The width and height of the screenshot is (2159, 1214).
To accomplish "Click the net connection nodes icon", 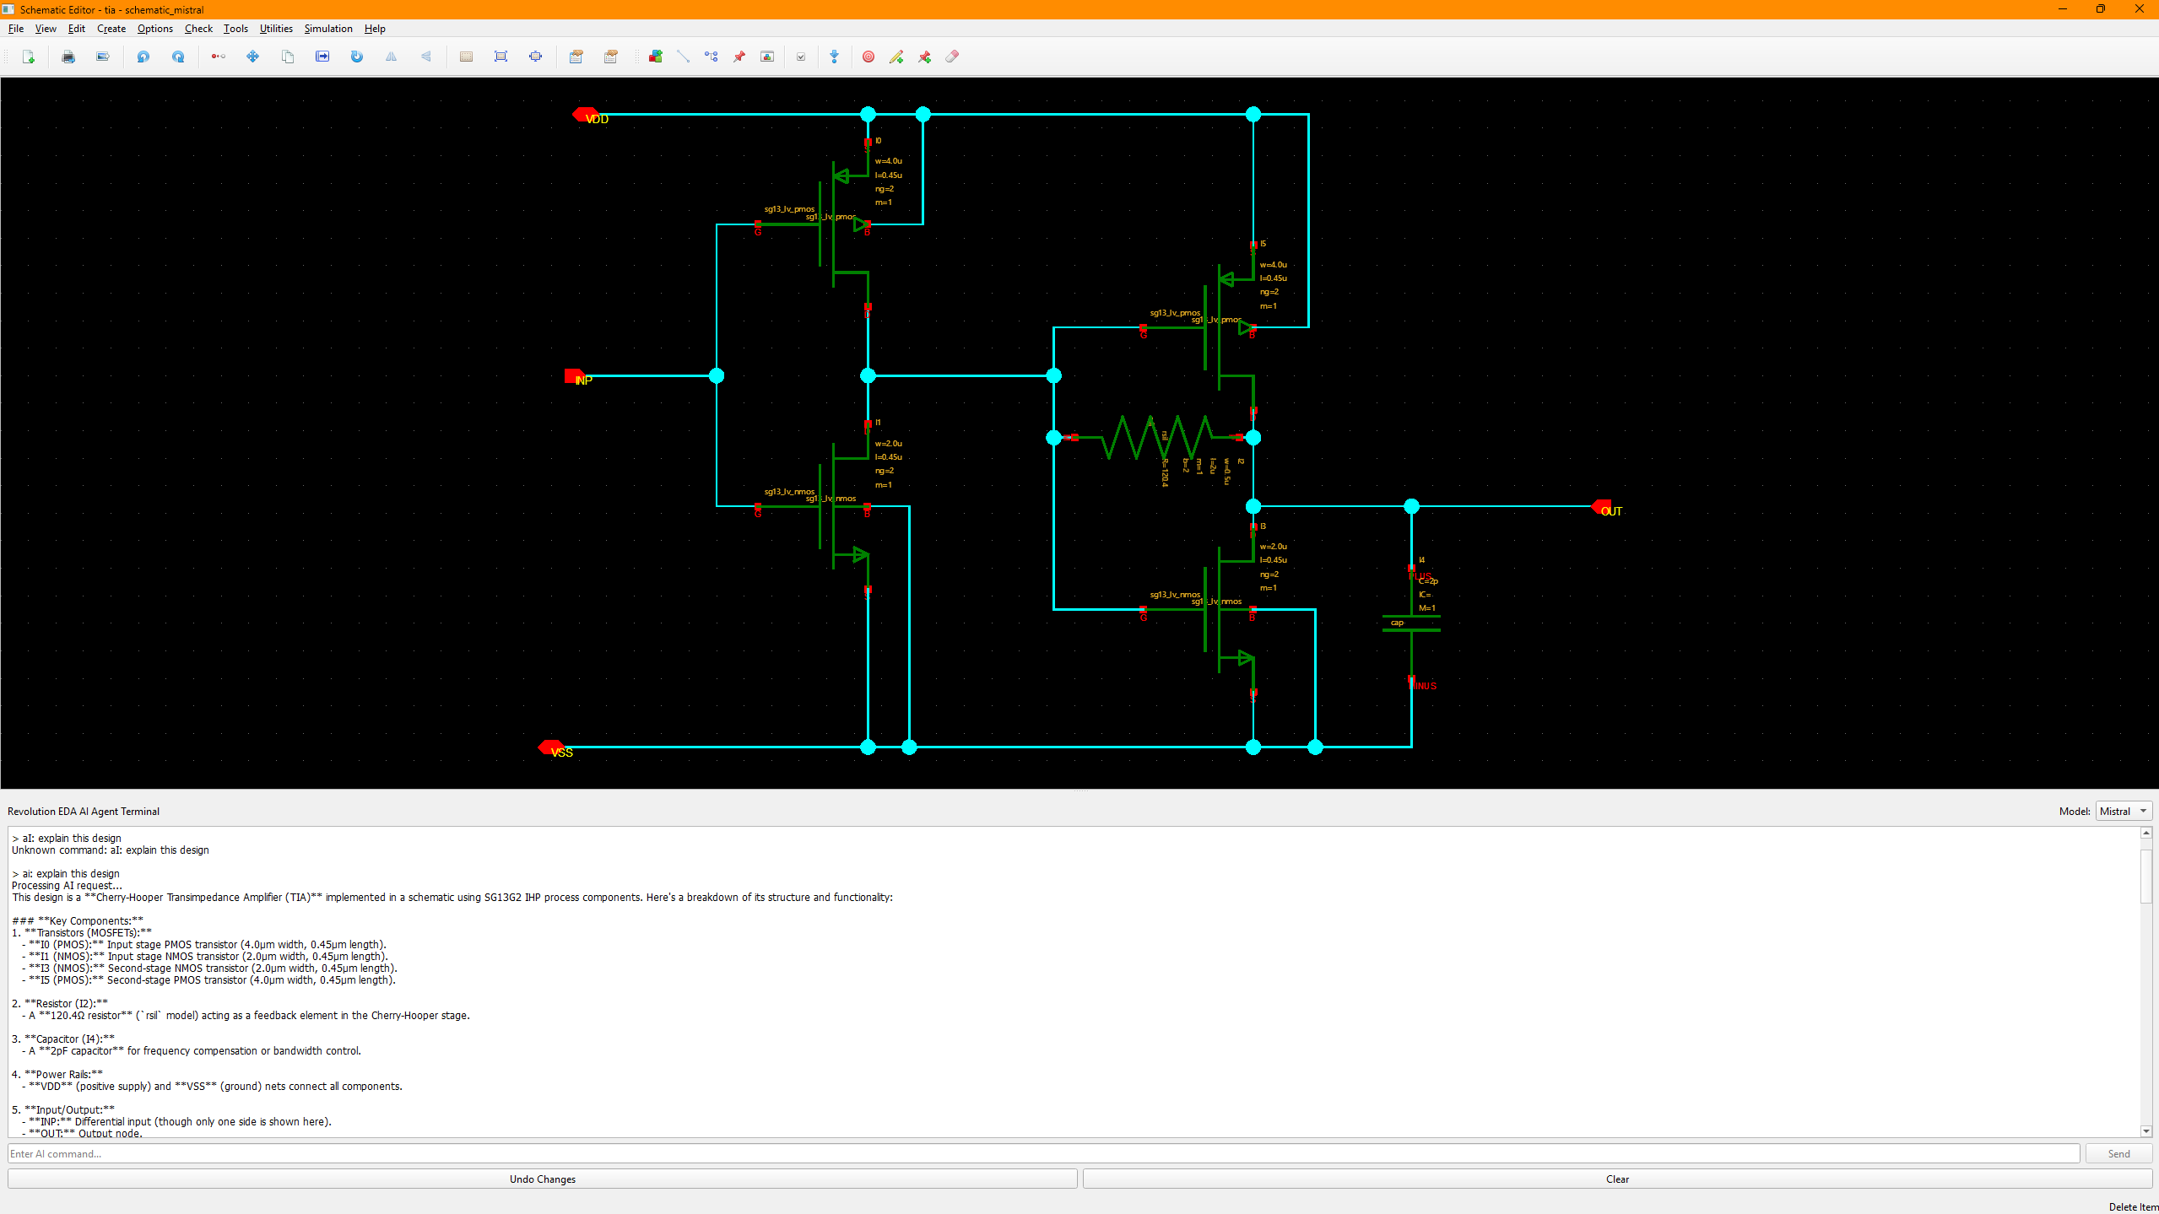I will click(x=712, y=57).
